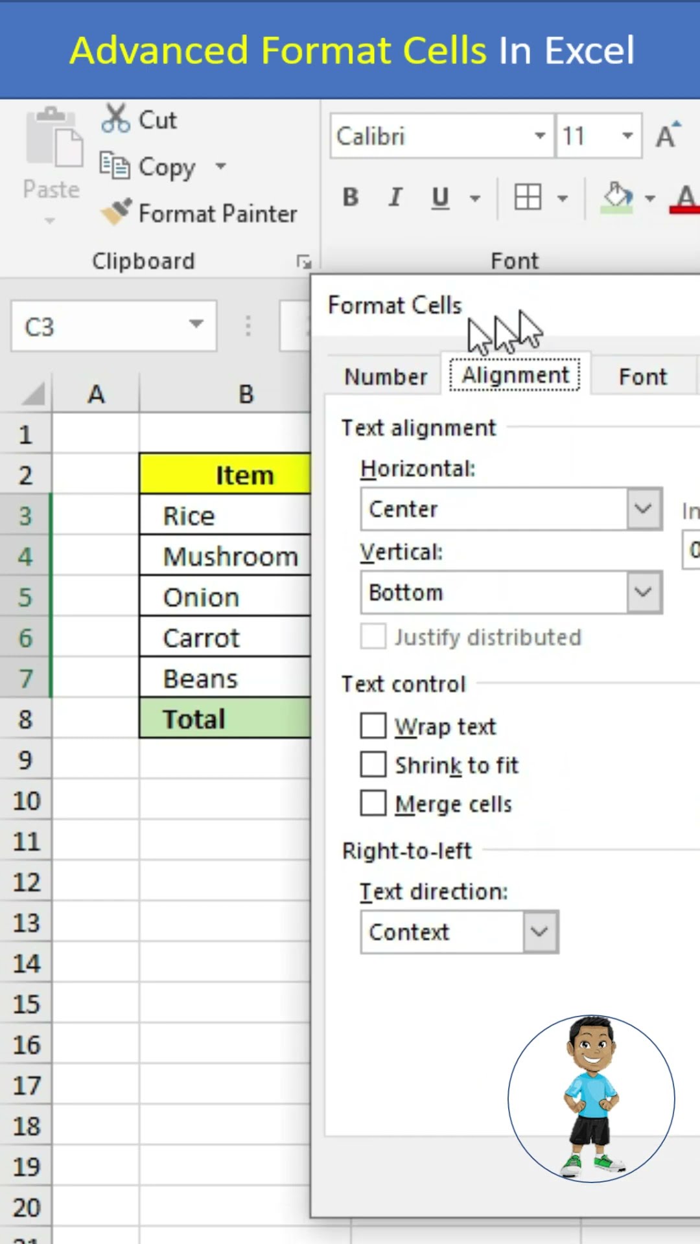The image size is (700, 1244).
Task: Click the Copy icon
Action: tap(115, 166)
